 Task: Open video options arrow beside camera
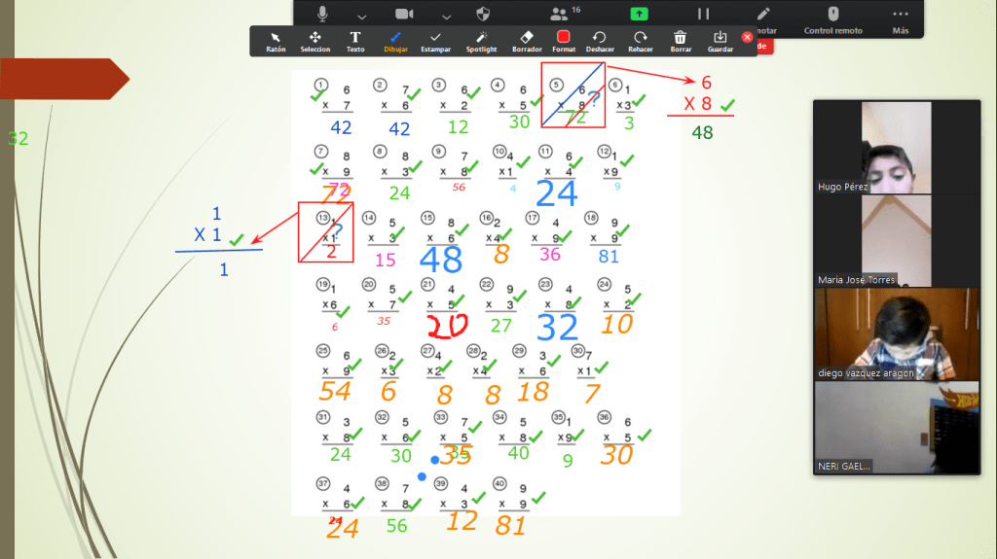(446, 17)
